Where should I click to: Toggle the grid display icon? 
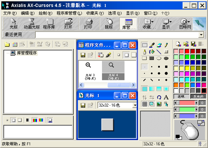145,104
